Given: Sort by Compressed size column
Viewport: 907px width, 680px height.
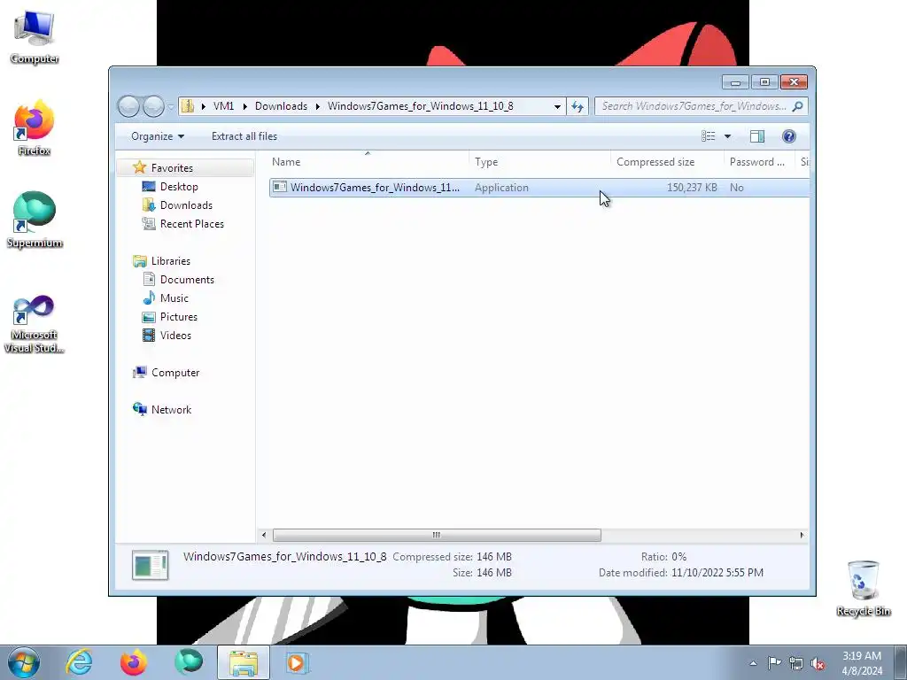Looking at the screenshot, I should point(667,162).
